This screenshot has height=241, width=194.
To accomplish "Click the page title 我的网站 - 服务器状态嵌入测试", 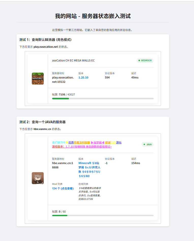I will [x=93, y=16].
